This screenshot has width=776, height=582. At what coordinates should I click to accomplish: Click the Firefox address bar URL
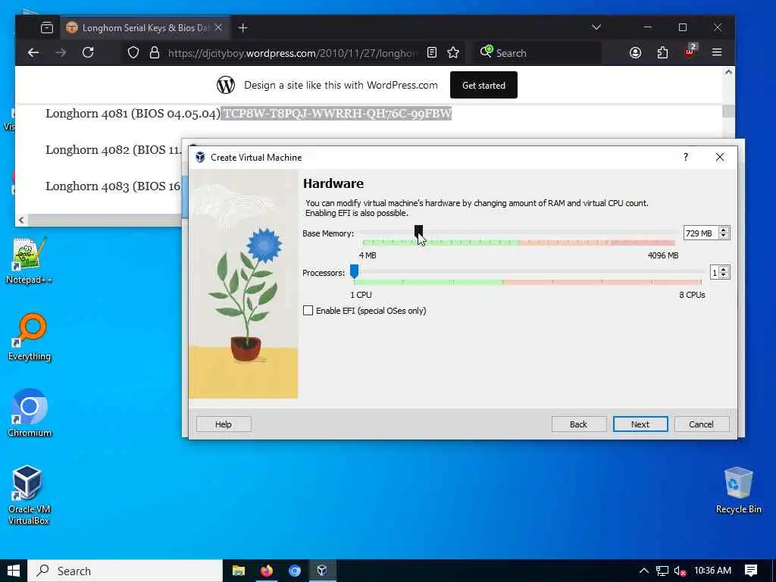point(292,53)
